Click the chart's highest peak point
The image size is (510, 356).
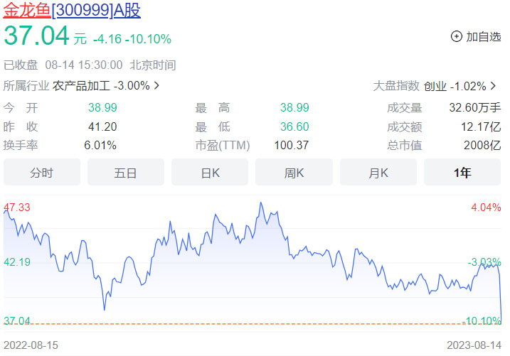coord(261,203)
